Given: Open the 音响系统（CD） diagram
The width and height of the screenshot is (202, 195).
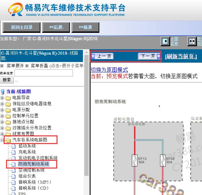Looking at the screenshot, I should [34, 188].
